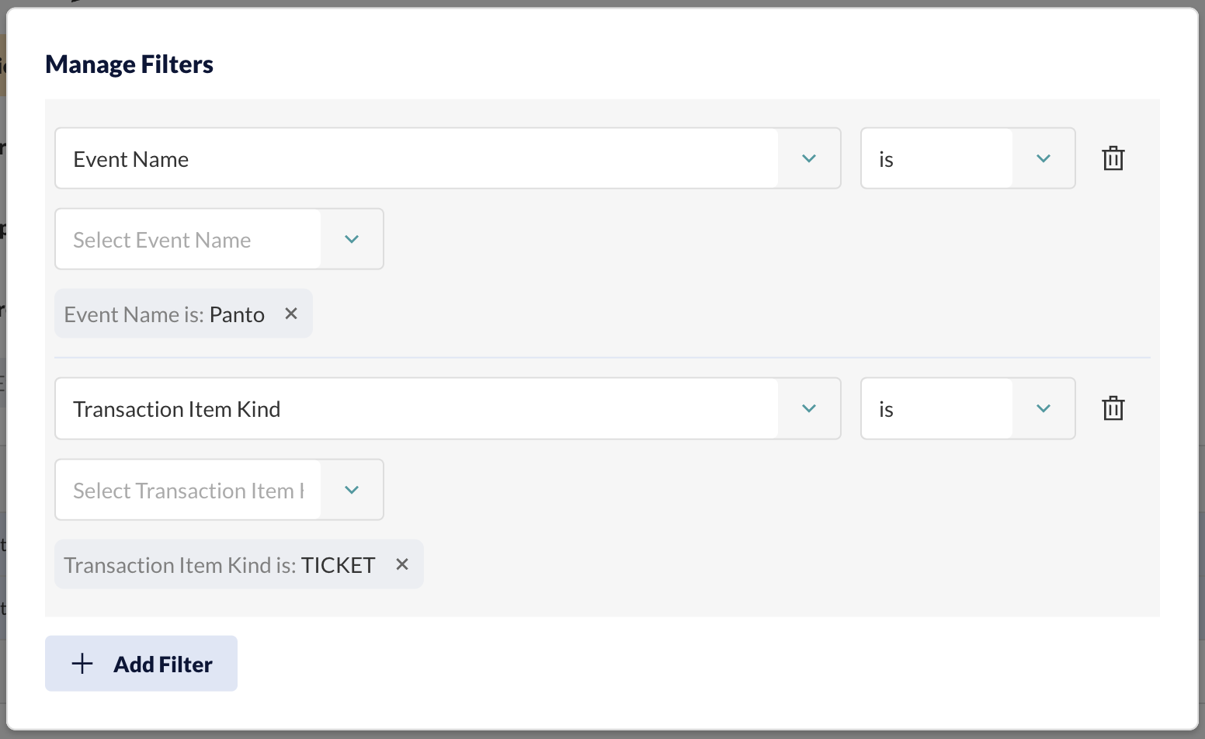Delete the Transaction Item Kind filter trash icon
Screen dimensions: 1205x739
[1113, 408]
